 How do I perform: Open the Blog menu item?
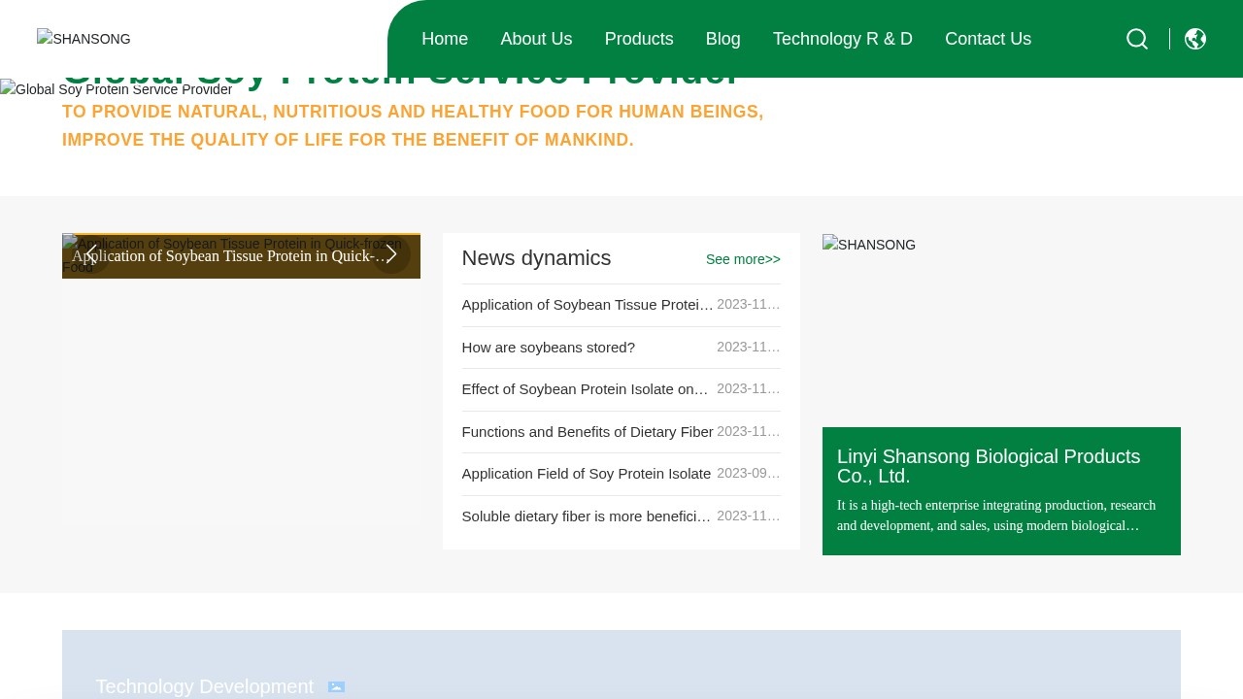(723, 39)
